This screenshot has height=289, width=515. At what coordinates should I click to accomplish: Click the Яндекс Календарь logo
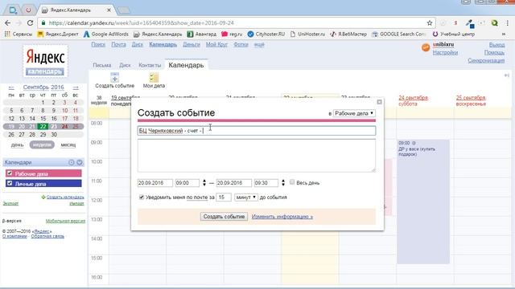pyautogui.click(x=45, y=61)
